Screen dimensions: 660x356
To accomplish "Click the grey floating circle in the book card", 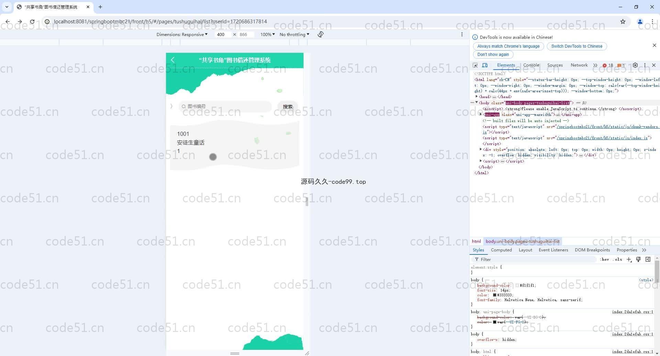I will coord(213,157).
